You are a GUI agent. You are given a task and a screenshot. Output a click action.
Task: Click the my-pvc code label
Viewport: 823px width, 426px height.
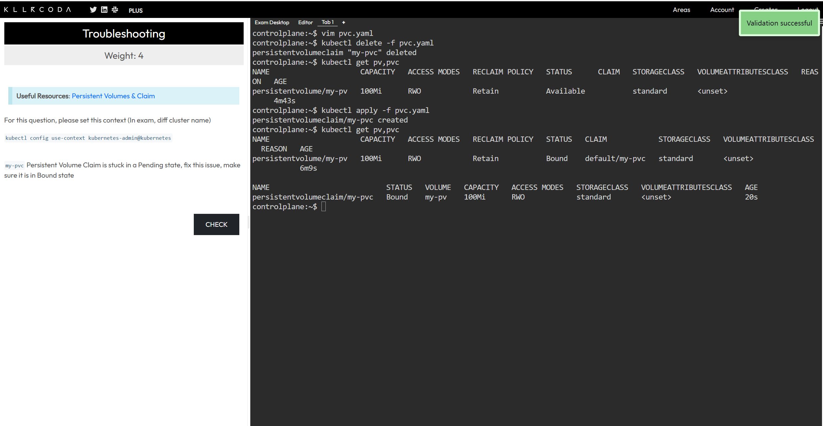point(14,165)
